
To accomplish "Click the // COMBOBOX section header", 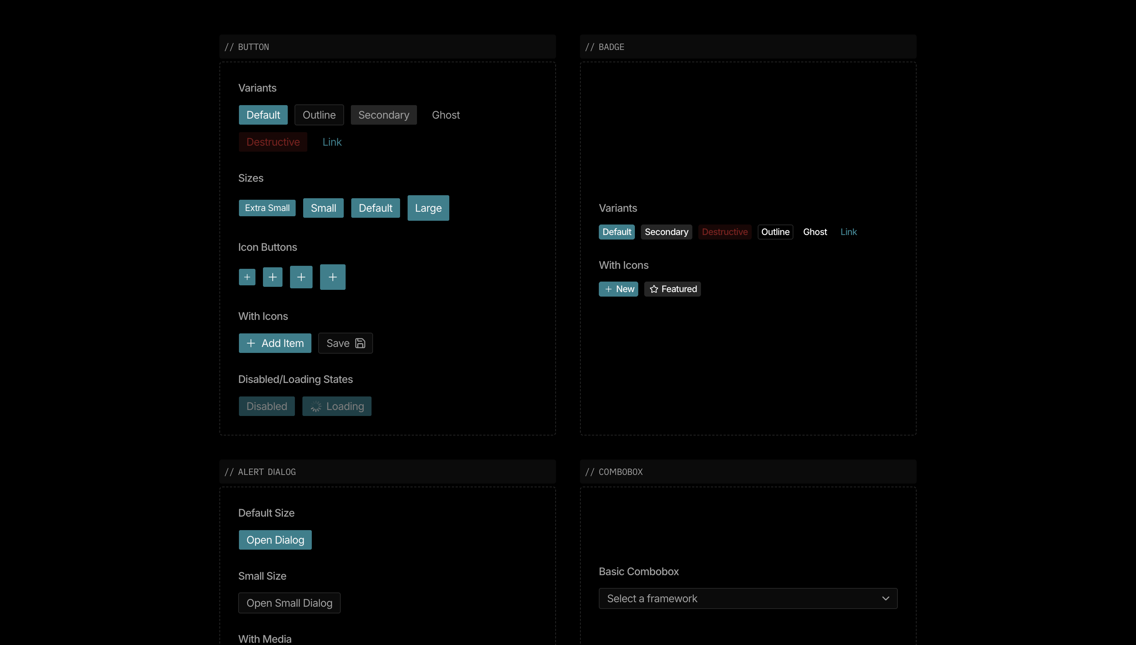I will [x=748, y=472].
